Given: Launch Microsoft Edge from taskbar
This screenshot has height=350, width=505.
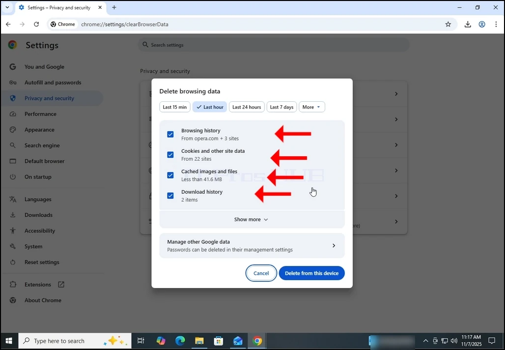Looking at the screenshot, I should 180,341.
